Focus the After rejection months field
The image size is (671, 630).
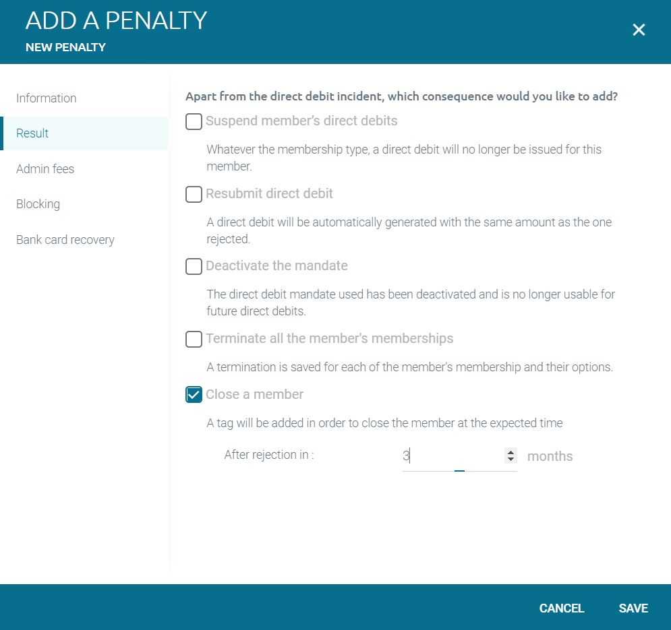coord(453,455)
